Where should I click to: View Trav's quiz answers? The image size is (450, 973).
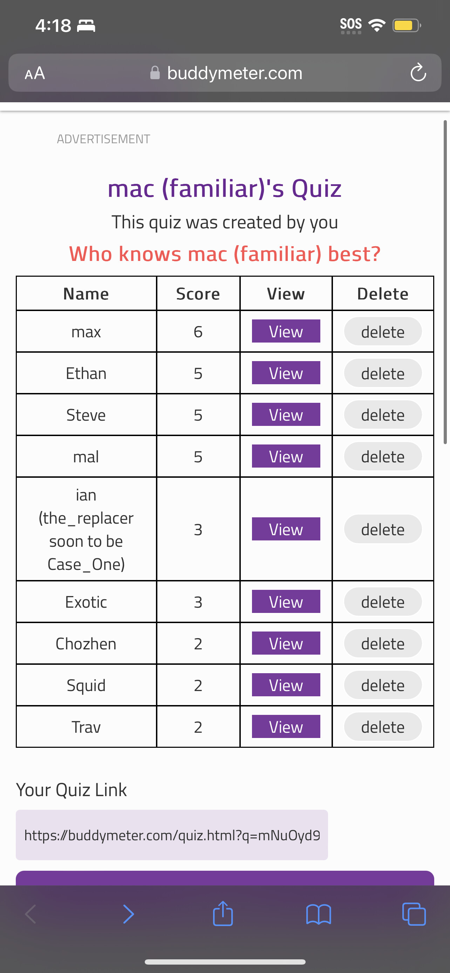tap(286, 726)
